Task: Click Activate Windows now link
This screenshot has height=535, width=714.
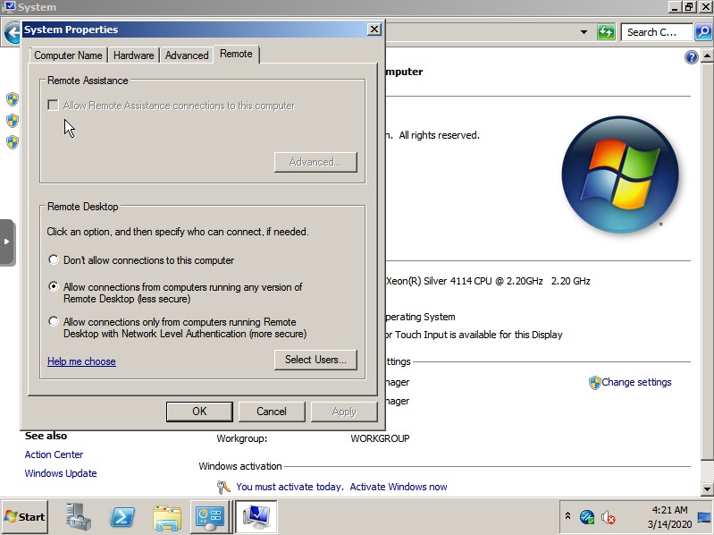Action: [x=399, y=488]
